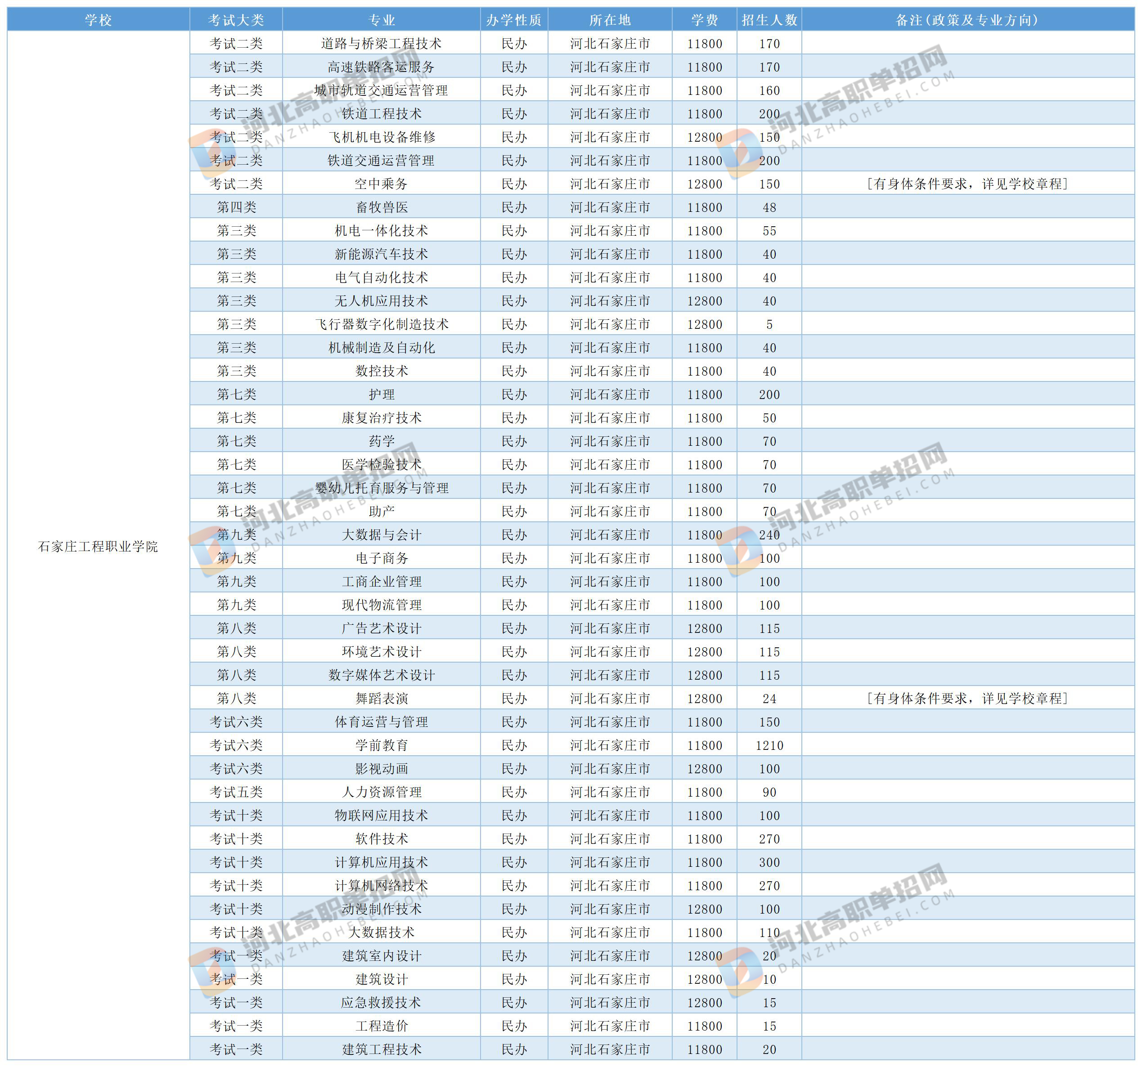Select the 铁道交通运营管理 cell
Screen dimensions: 1142x1067
(x=382, y=161)
